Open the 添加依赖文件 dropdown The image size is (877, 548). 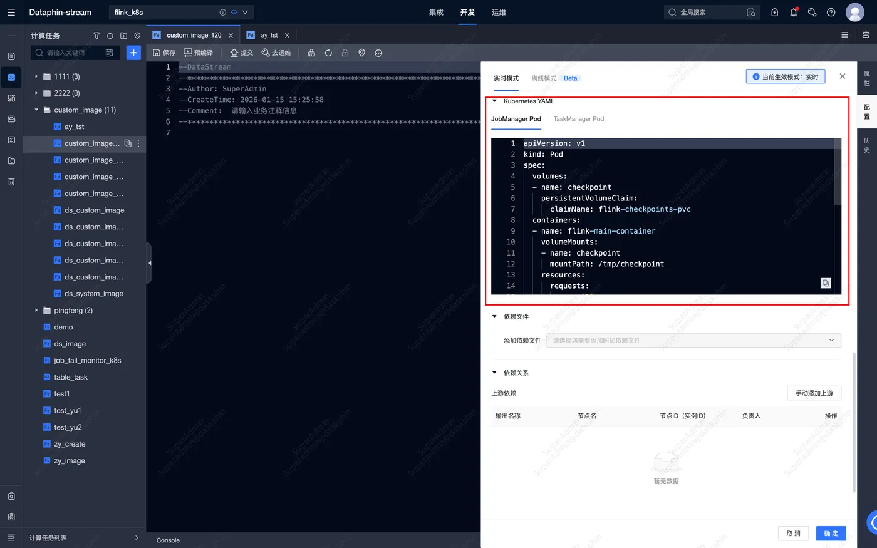coord(693,340)
